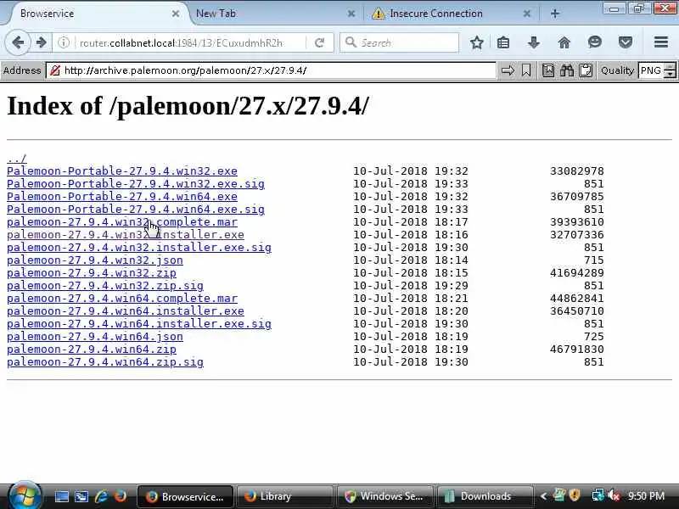
Task: Open Palemoon-Portable-27.9.4.win32.exe link
Action: coord(122,171)
